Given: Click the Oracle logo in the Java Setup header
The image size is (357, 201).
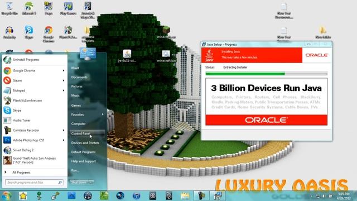Looking at the screenshot, I should [x=316, y=55].
